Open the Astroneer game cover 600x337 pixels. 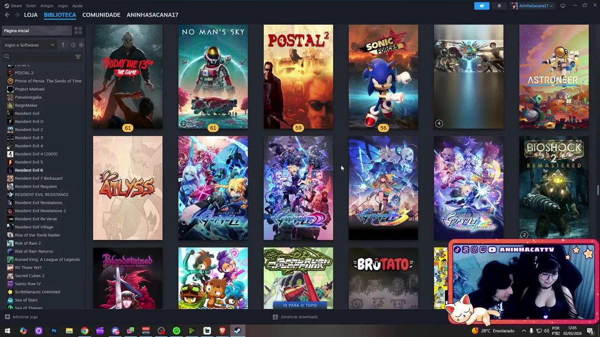554,77
